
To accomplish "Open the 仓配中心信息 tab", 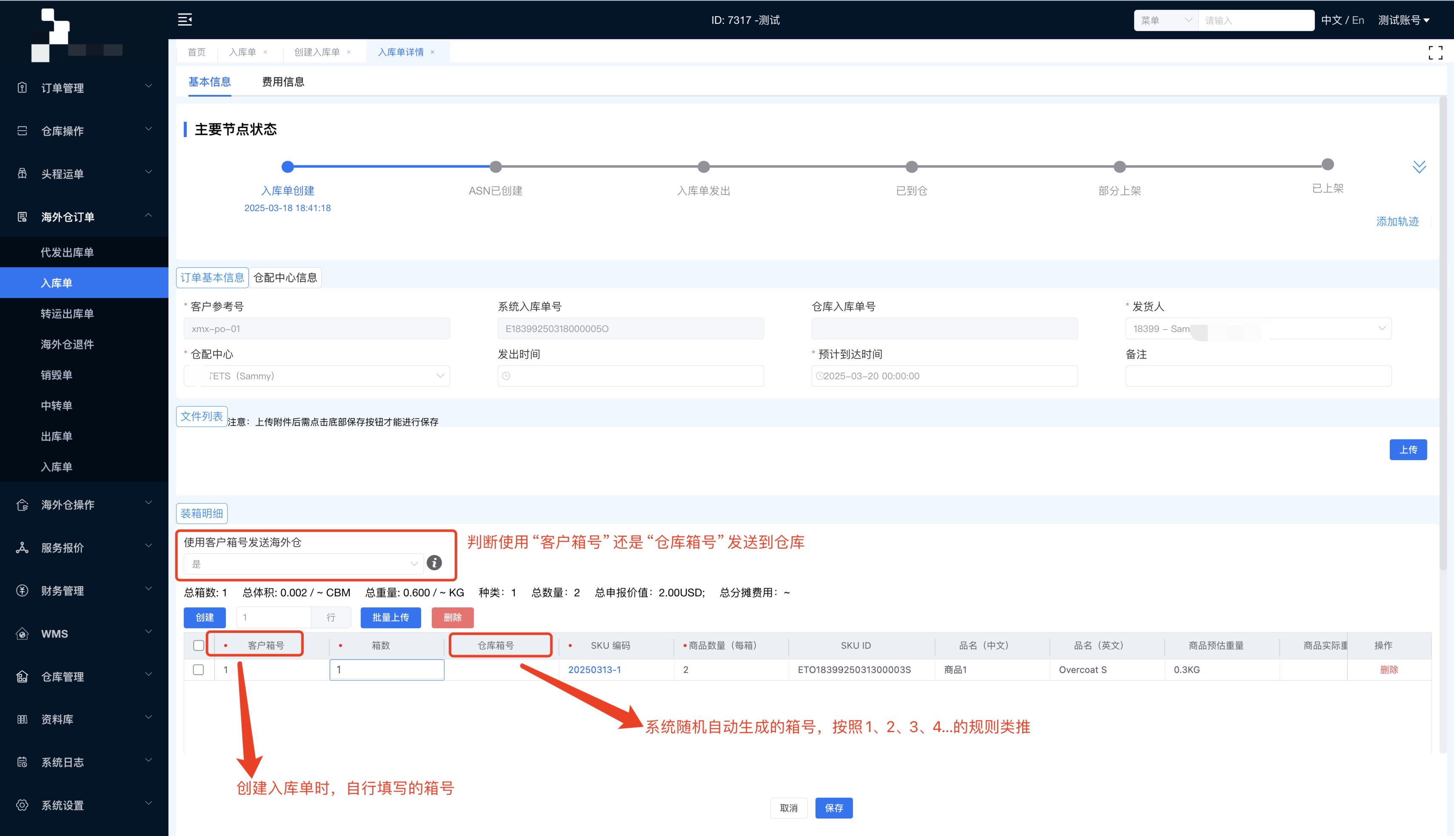I will point(285,278).
